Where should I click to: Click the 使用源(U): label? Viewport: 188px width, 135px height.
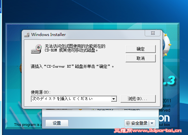(41, 92)
